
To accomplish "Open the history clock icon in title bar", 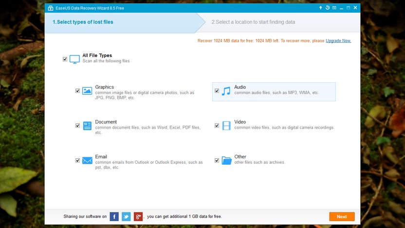I will coord(328,8).
